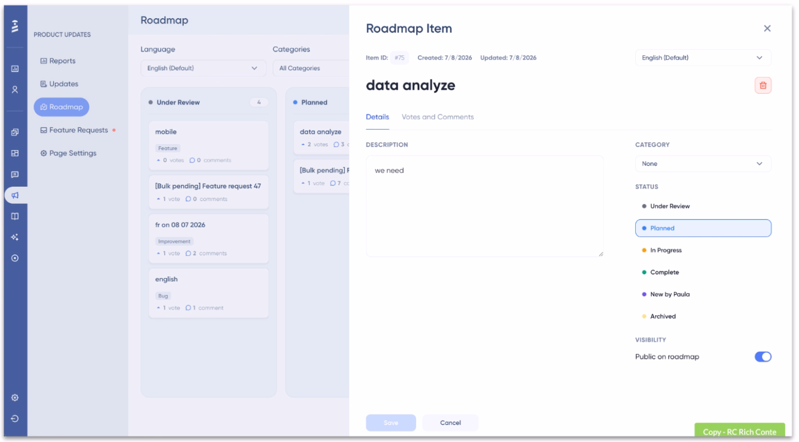Open Updates in Product Updates menu

coord(59,84)
